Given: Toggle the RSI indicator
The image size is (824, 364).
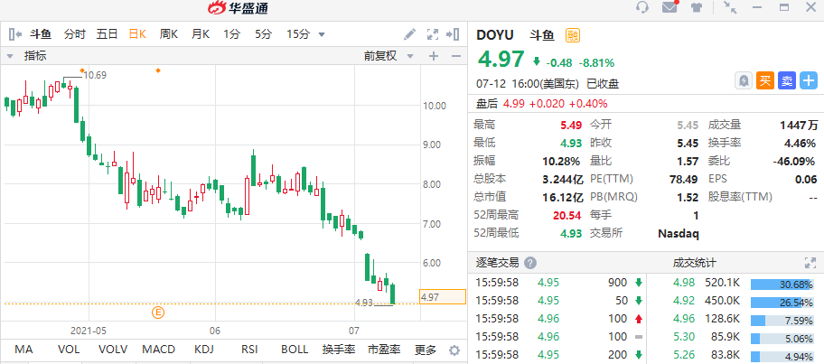Looking at the screenshot, I should [x=248, y=350].
